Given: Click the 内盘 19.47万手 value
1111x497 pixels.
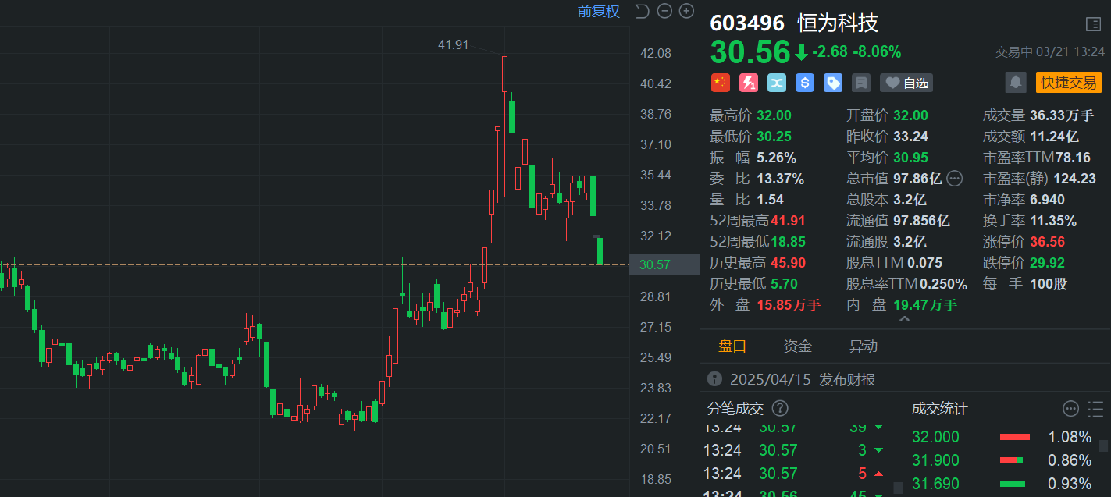Looking at the screenshot, I should pyautogui.click(x=925, y=305).
